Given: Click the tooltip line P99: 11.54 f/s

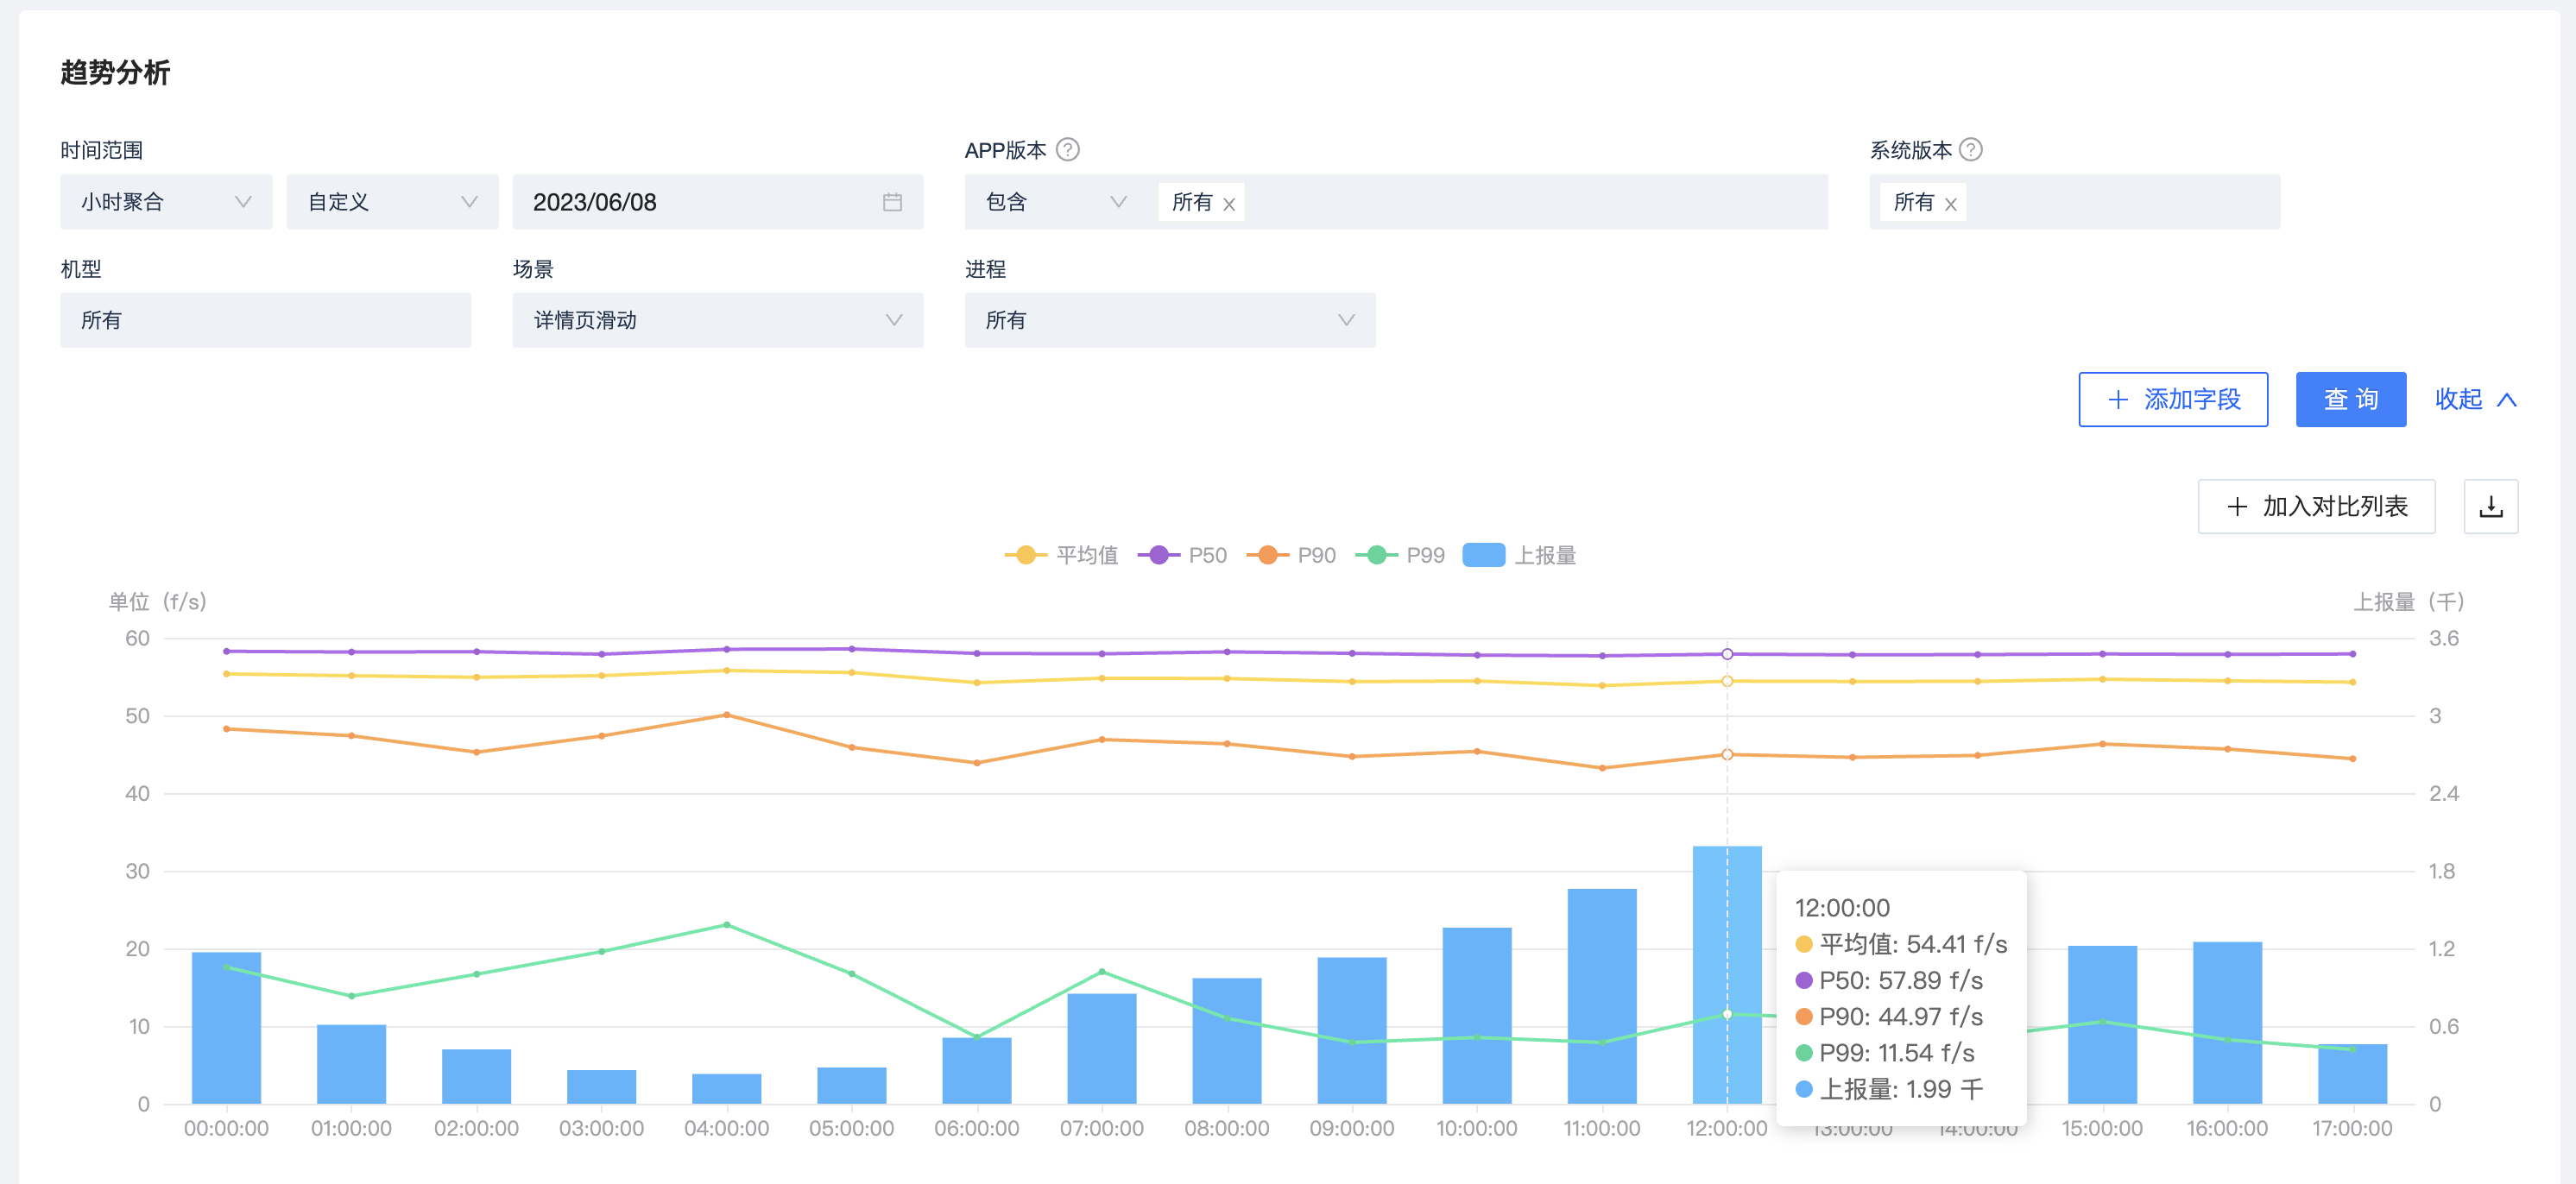Looking at the screenshot, I should tap(1885, 1052).
